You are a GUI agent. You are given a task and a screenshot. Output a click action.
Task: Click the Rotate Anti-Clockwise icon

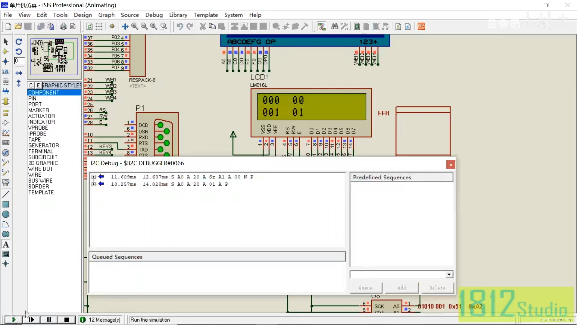point(19,51)
